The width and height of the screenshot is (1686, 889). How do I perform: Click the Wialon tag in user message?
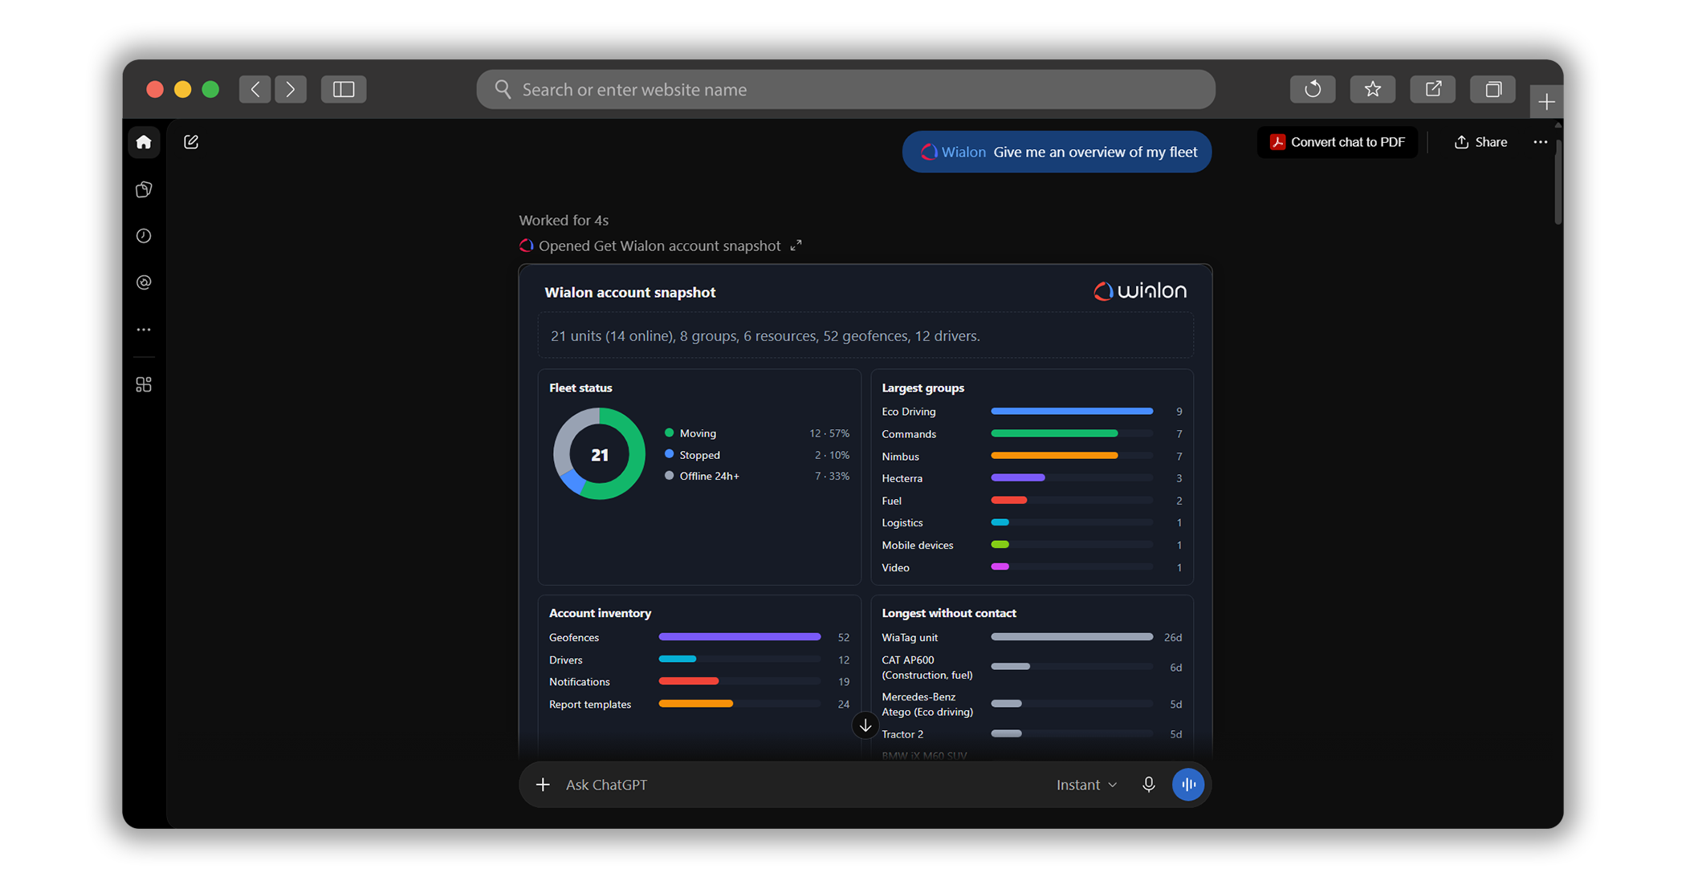(953, 152)
